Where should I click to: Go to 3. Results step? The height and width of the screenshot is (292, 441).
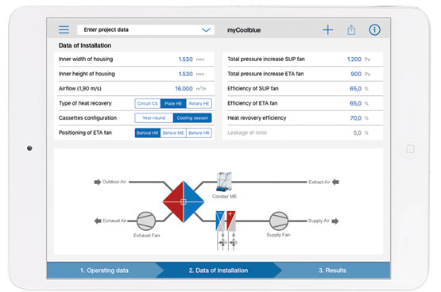332,271
